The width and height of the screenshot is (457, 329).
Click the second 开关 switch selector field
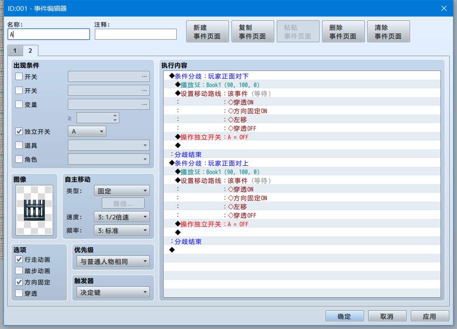tap(109, 91)
